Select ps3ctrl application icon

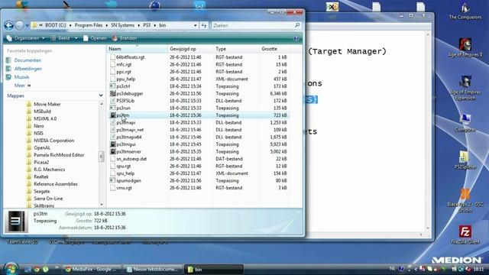(x=112, y=86)
